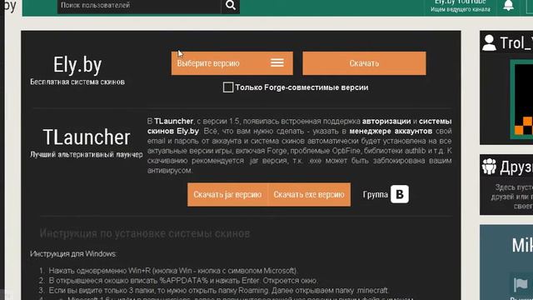Click 'Лучший альтернативный лаунчер' subtitle

(x=87, y=154)
